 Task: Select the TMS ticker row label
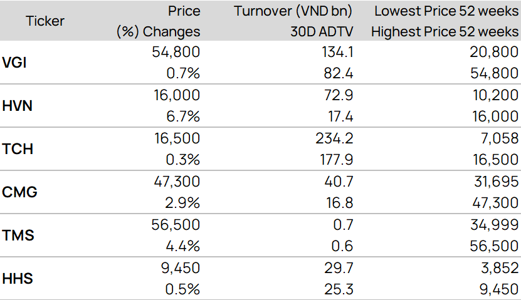point(18,236)
